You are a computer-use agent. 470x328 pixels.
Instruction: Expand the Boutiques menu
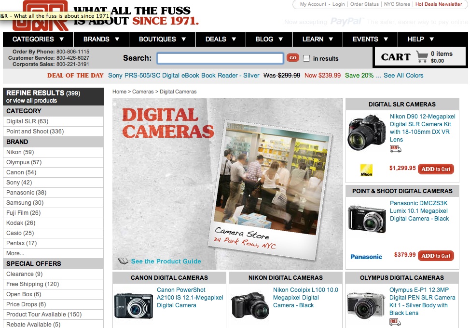tap(162, 39)
